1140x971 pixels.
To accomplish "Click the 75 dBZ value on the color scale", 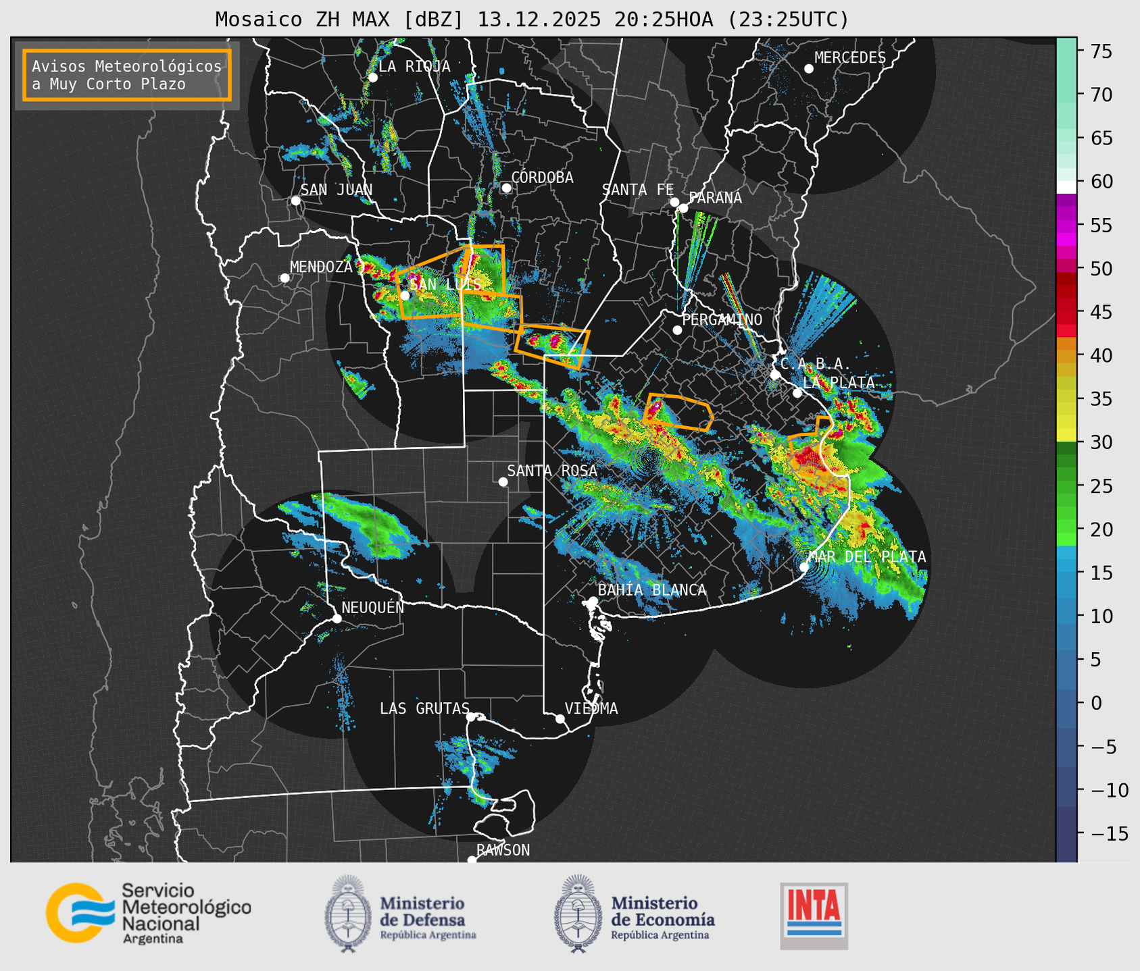I will 1100,51.
